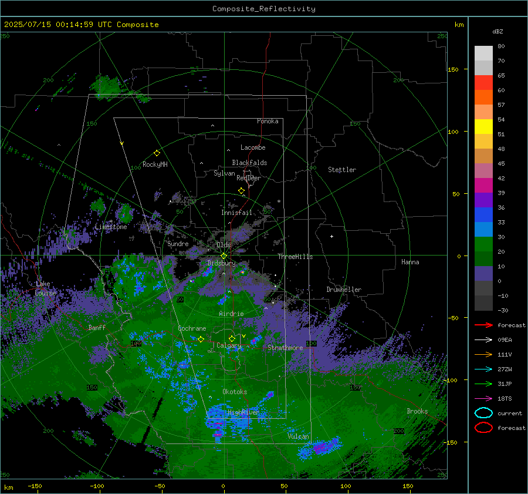Click the Lacombe city label
This screenshot has height=494, width=528.
pyautogui.click(x=253, y=147)
